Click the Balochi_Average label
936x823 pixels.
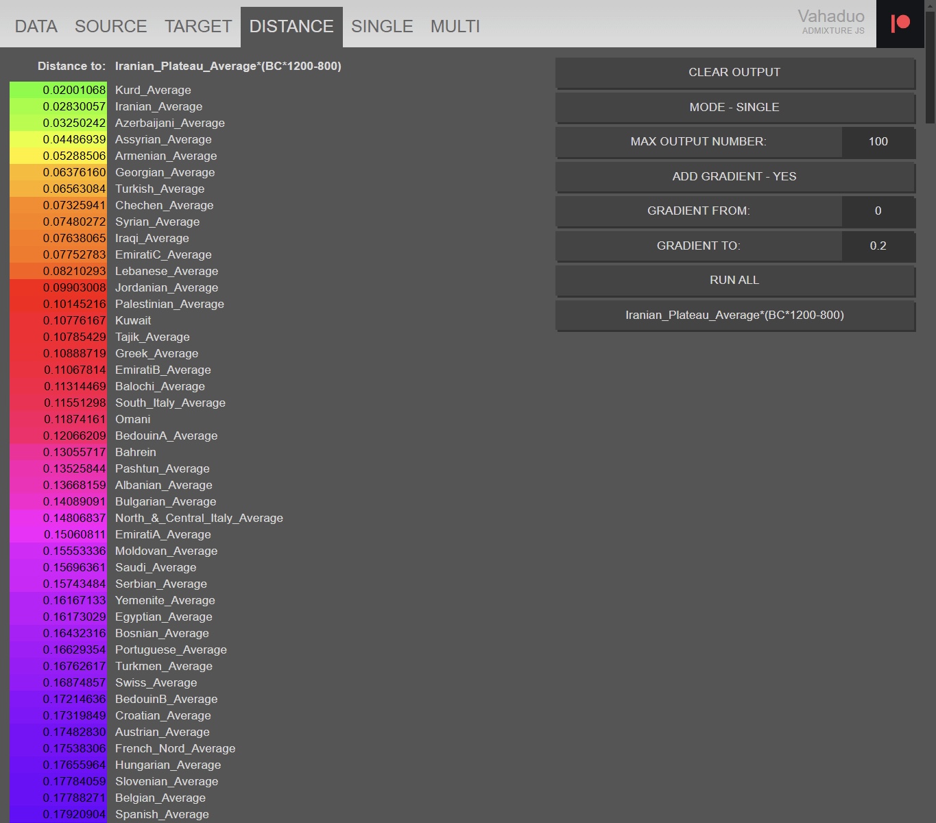(160, 387)
